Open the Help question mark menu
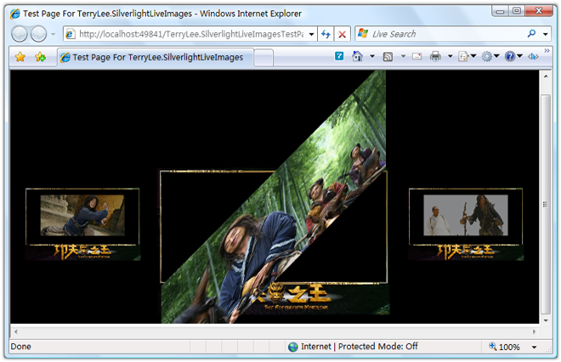The image size is (561, 362). [513, 56]
